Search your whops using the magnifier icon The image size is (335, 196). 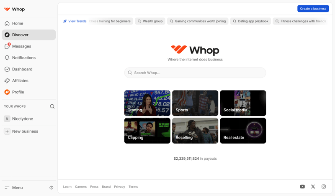click(x=52, y=106)
